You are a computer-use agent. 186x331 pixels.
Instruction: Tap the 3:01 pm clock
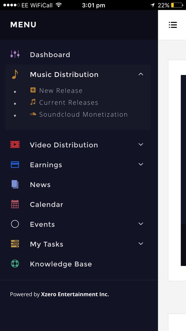tap(93, 5)
